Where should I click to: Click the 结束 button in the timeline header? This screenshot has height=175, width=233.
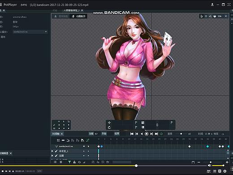tap(116, 134)
